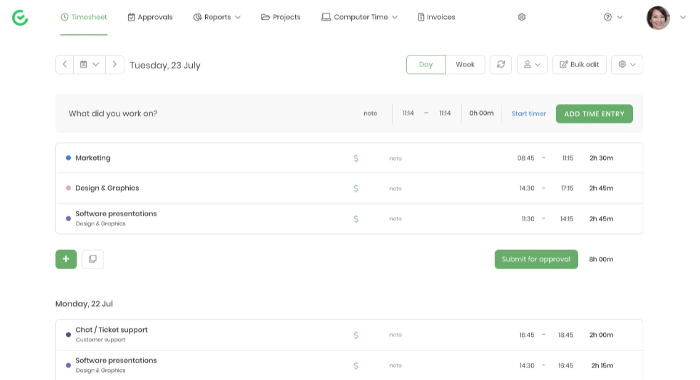Open the Timesheet tab
The image size is (700, 380).
tap(84, 17)
